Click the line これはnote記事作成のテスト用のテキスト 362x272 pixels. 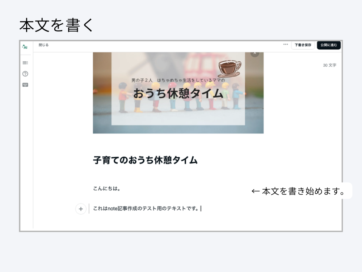[x=145, y=209]
